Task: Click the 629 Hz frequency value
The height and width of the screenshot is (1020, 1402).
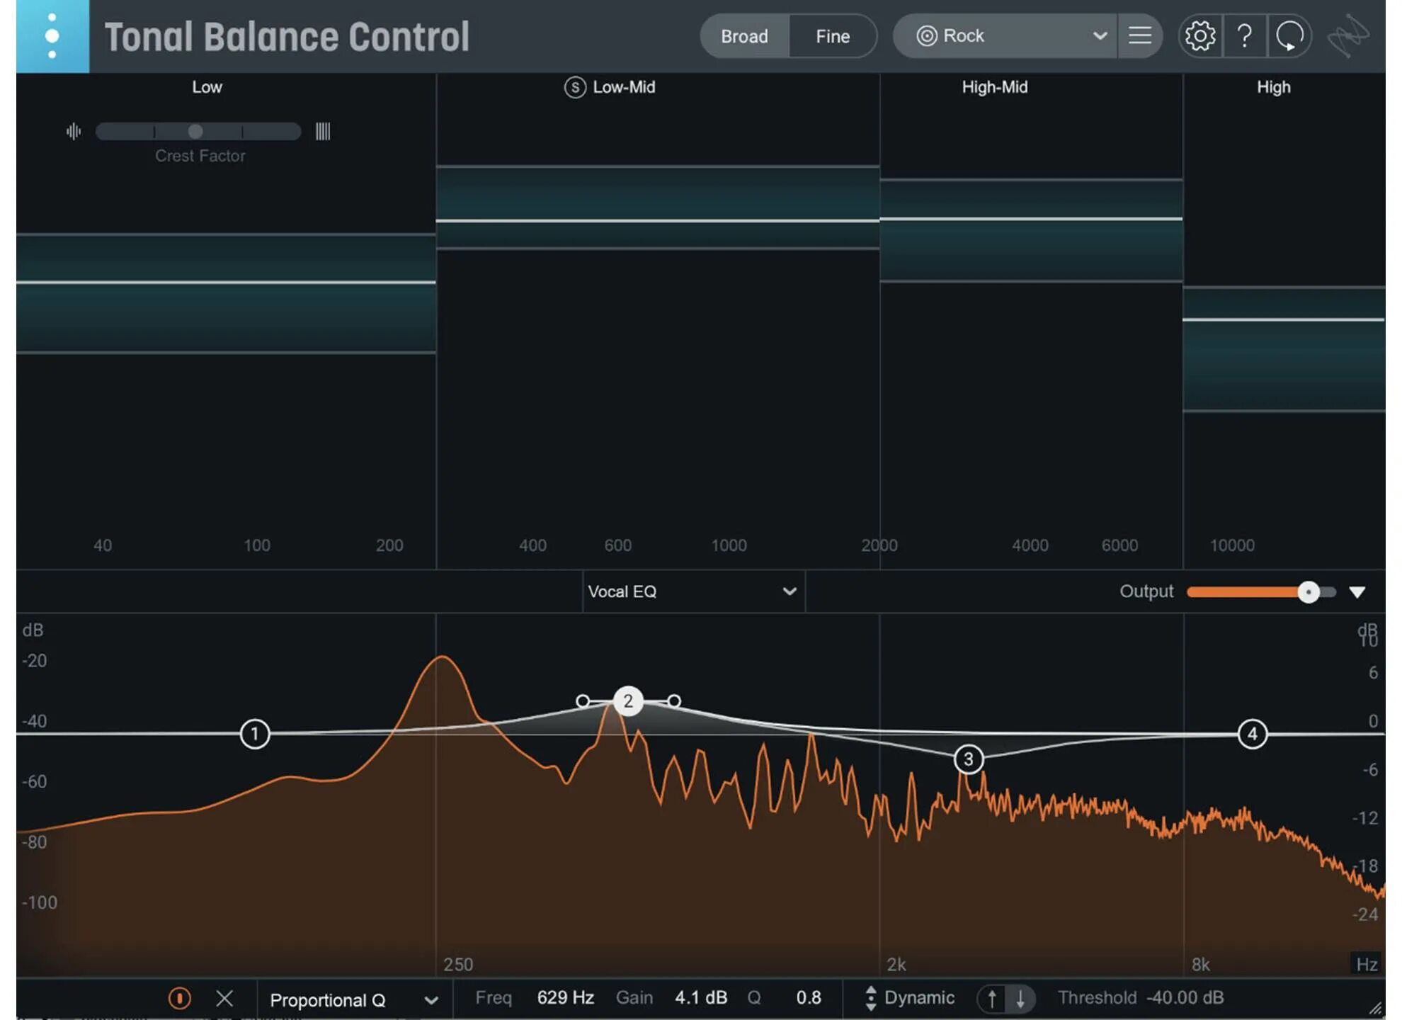Action: point(565,997)
